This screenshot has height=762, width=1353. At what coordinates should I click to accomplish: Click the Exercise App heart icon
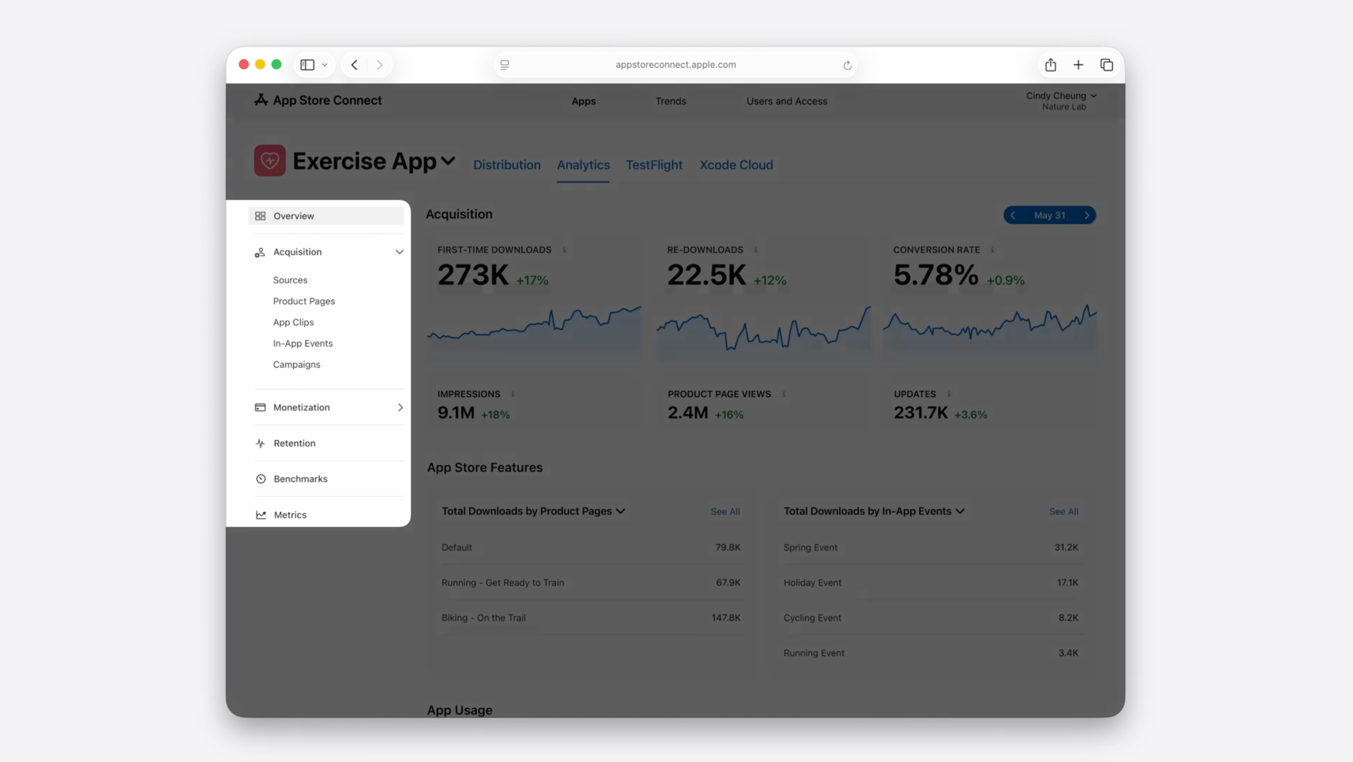pyautogui.click(x=270, y=160)
